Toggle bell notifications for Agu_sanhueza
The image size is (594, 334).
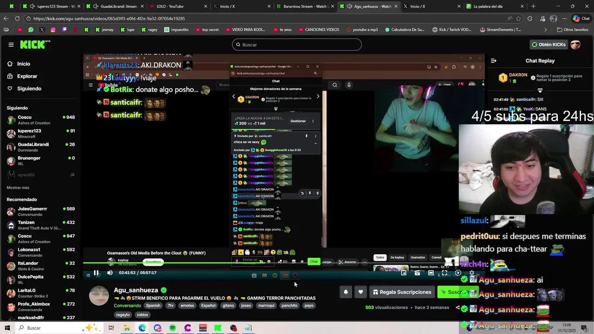coord(346,292)
